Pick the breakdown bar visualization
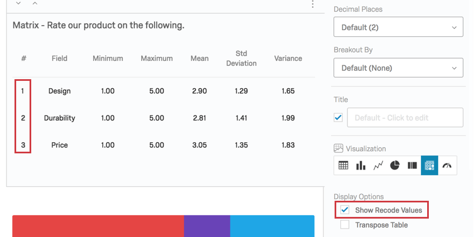The height and width of the screenshot is (237, 474). (x=413, y=166)
